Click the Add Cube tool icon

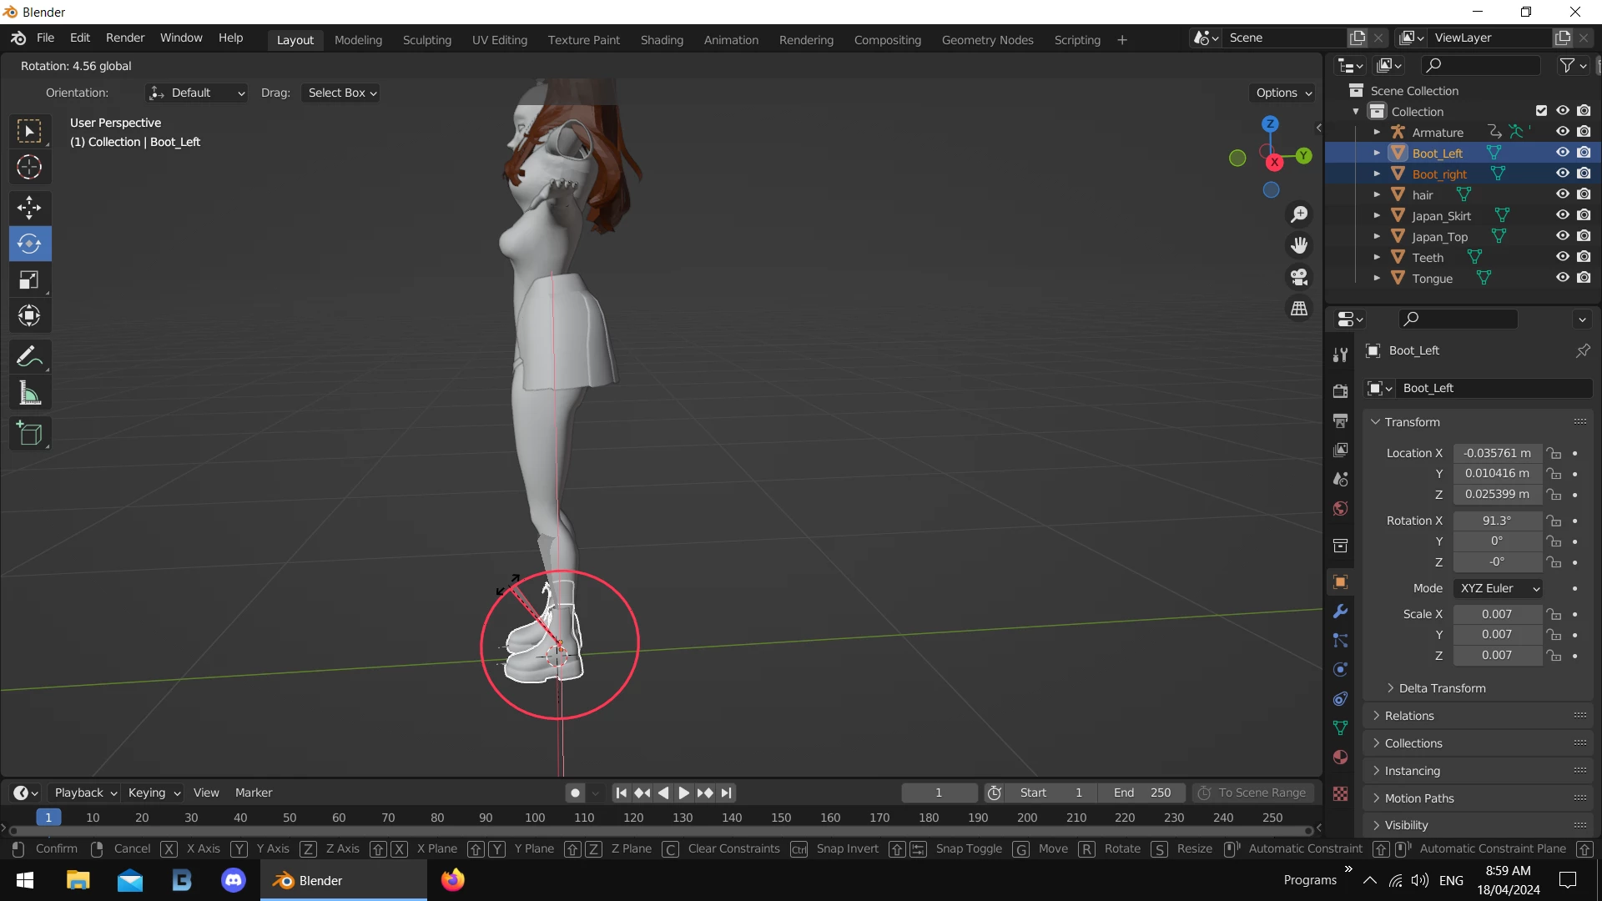[x=29, y=434]
